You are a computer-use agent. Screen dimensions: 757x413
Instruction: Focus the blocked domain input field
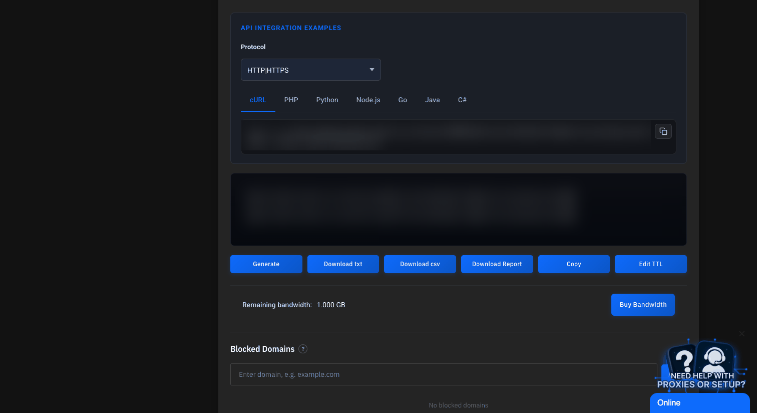coord(444,374)
